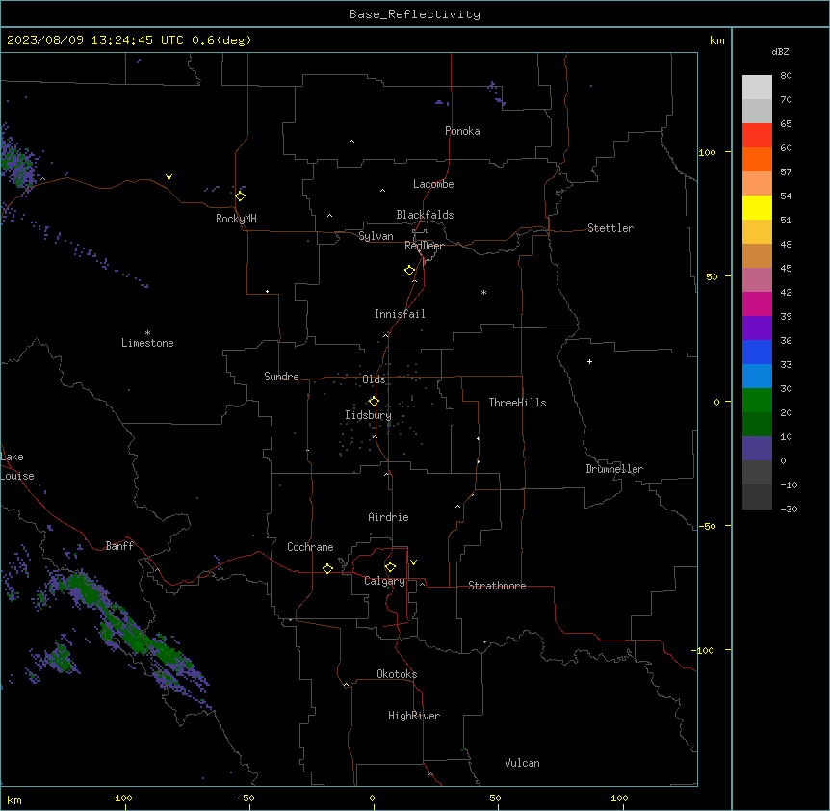The height and width of the screenshot is (811, 830).
Task: Click the Vulcan label
Action: [x=523, y=763]
